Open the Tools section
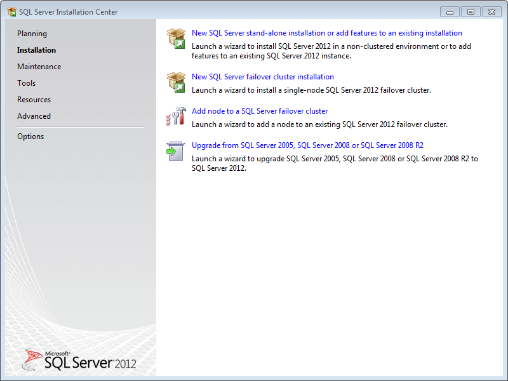Image resolution: width=508 pixels, height=381 pixels. pyautogui.click(x=26, y=83)
